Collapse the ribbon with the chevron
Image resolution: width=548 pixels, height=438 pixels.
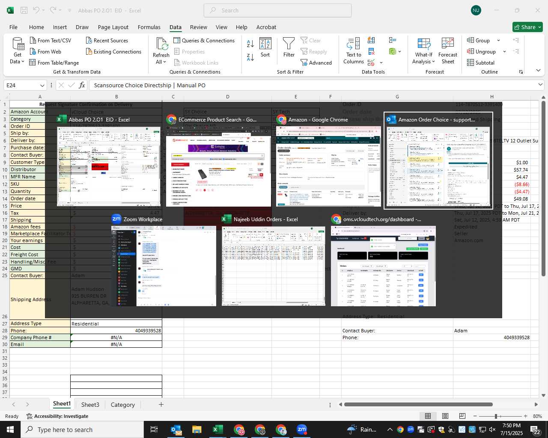[x=538, y=71]
